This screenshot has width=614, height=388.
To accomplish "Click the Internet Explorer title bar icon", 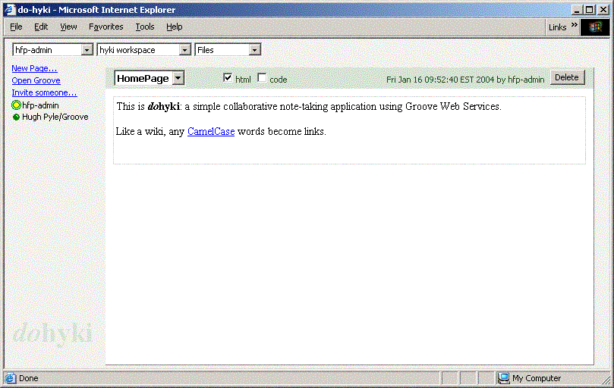I will (x=10, y=9).
